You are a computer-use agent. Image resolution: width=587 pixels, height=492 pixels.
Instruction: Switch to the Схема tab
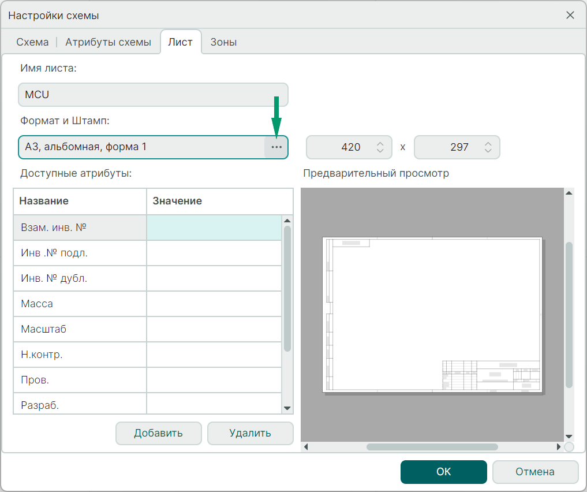coord(32,42)
